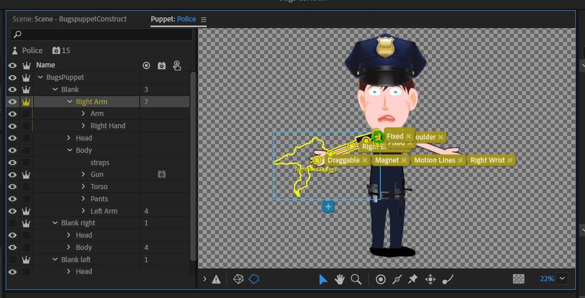Remove the Magnet tag
The image size is (585, 298).
[x=404, y=160]
